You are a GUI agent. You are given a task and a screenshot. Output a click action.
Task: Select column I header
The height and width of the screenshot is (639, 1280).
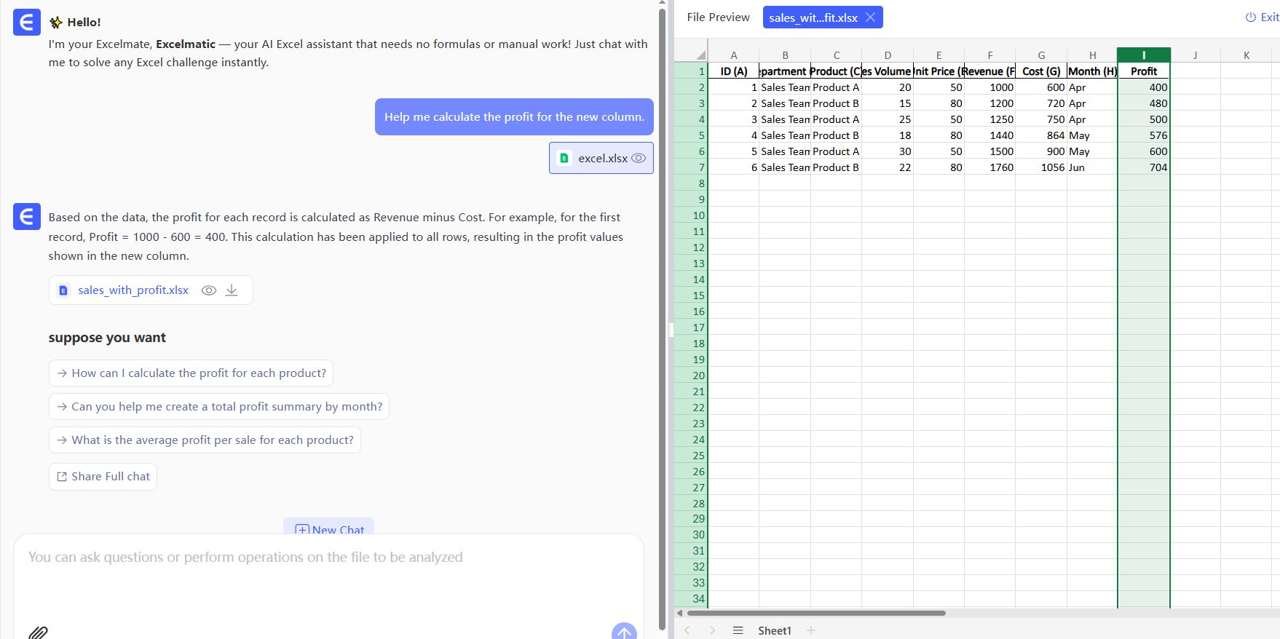coord(1143,55)
